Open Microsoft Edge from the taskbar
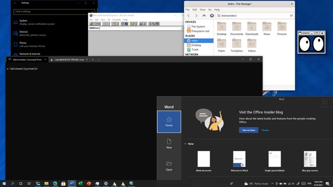Image resolution: width=333 pixels, height=187 pixels. click(x=55, y=183)
